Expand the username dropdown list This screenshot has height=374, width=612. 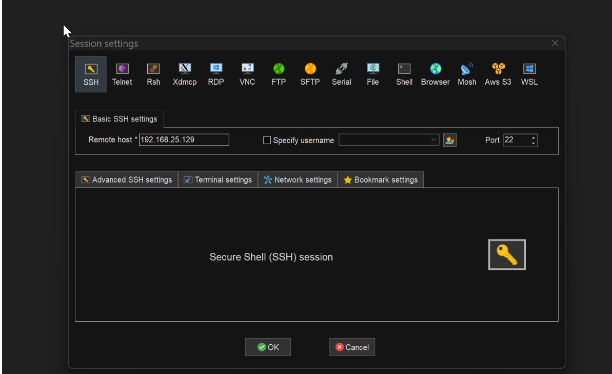click(x=433, y=140)
